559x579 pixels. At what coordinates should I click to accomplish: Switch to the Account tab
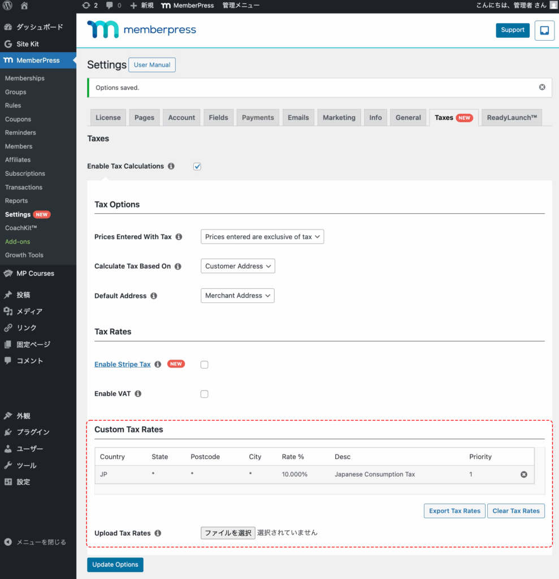(x=181, y=118)
